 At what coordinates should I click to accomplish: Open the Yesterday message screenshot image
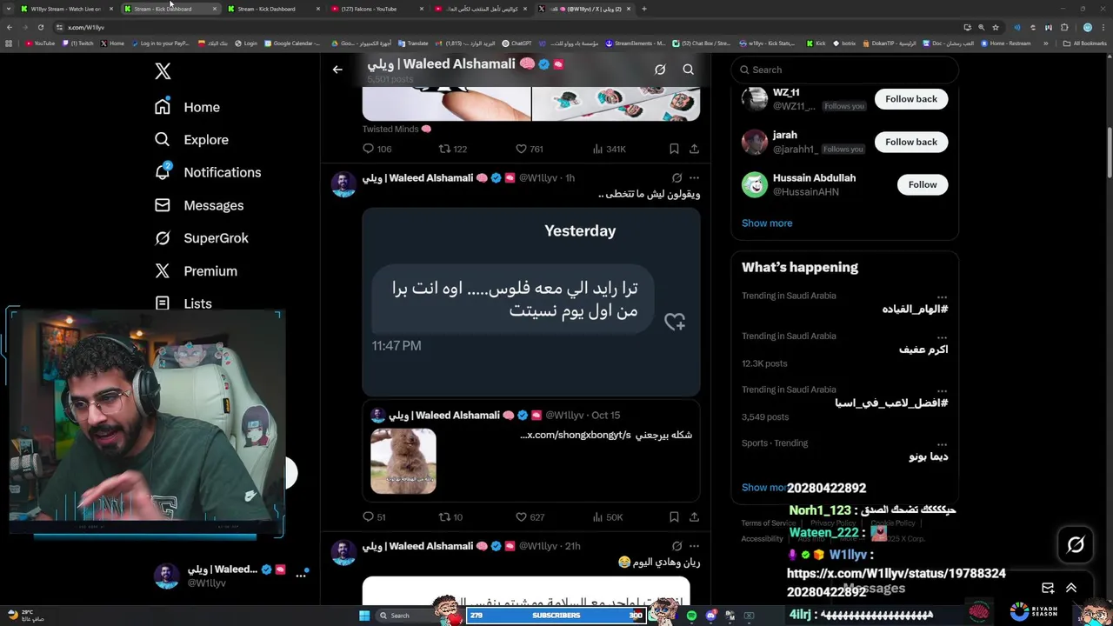click(x=531, y=302)
